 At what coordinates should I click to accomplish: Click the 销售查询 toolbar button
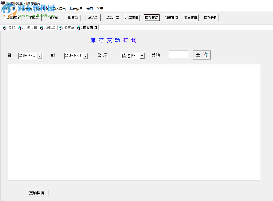click(x=171, y=18)
